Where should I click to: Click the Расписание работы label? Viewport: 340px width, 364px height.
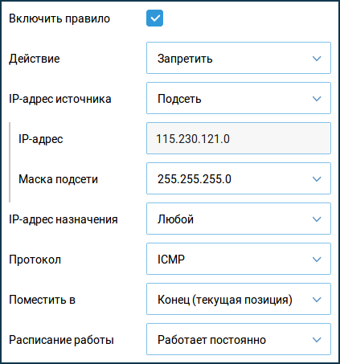pos(61,340)
